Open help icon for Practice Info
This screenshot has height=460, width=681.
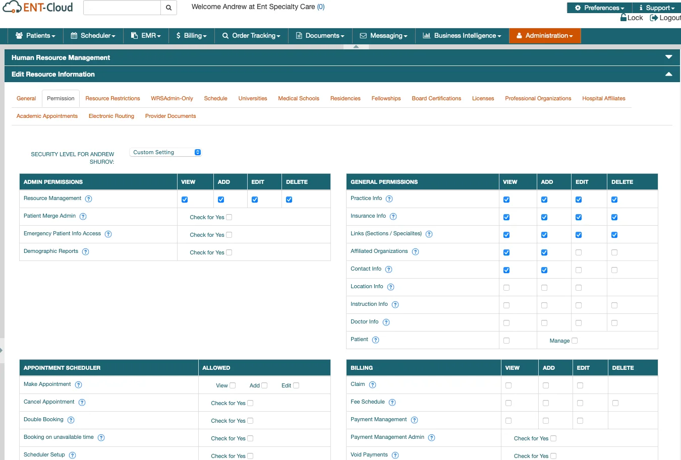pyautogui.click(x=389, y=199)
